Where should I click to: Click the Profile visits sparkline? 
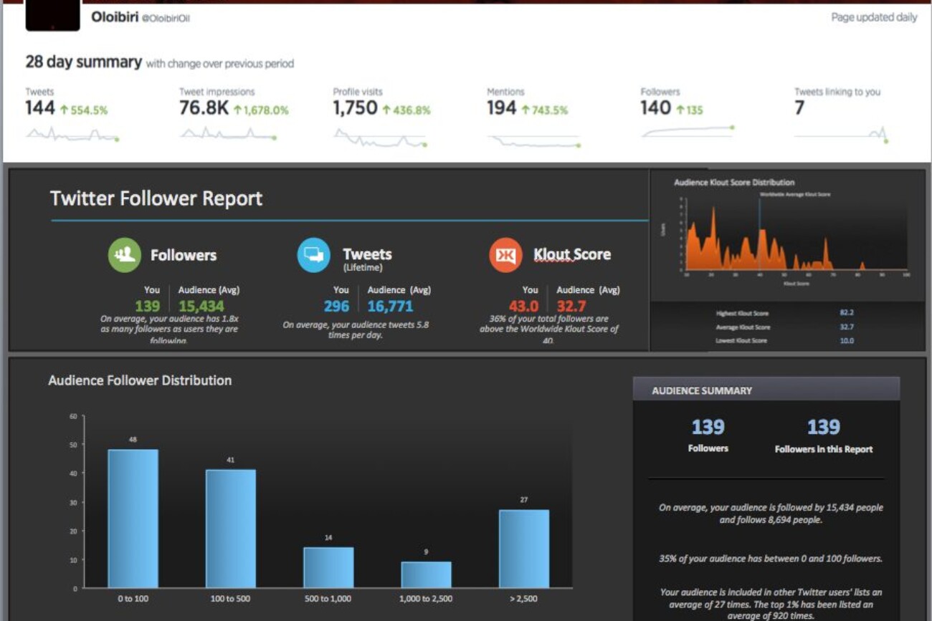click(x=380, y=138)
